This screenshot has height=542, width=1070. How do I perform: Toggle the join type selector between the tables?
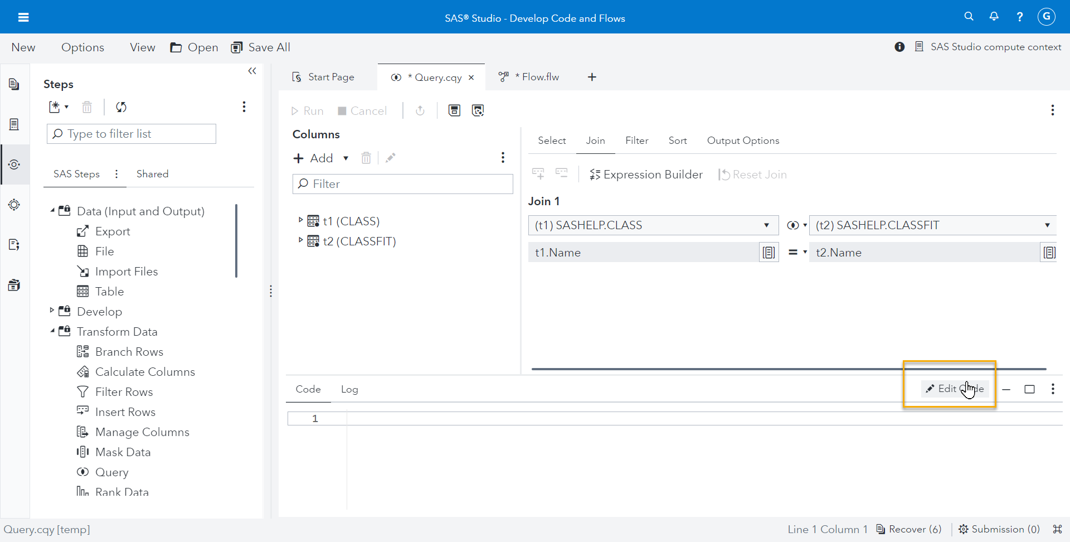point(796,225)
